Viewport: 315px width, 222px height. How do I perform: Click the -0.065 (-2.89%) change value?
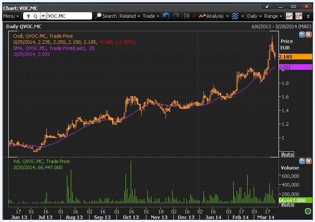click(x=117, y=42)
